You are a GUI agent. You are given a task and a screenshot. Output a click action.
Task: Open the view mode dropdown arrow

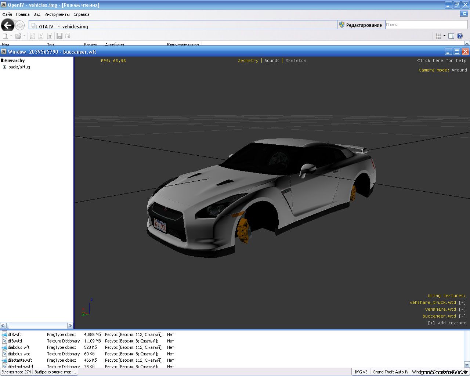tap(444, 36)
